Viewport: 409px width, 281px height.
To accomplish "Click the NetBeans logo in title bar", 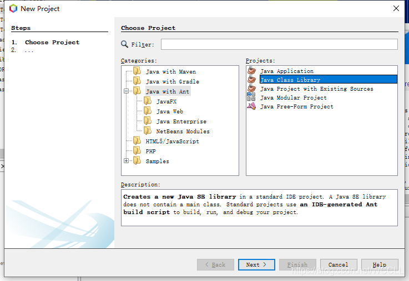I will pos(13,9).
